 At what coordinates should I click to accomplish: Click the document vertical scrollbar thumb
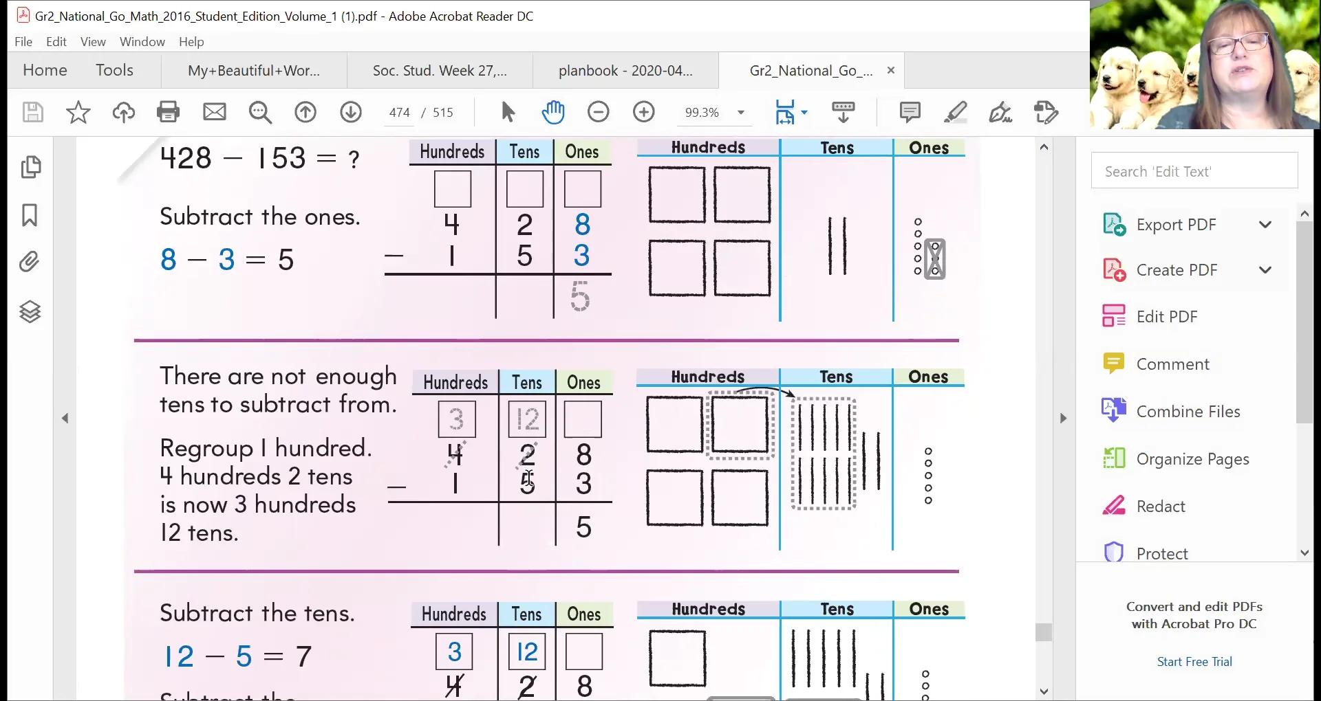point(1044,632)
